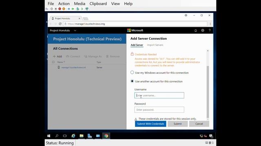This screenshot has width=261, height=146.
Task: Sort by the Name column header
Action: 61,62
